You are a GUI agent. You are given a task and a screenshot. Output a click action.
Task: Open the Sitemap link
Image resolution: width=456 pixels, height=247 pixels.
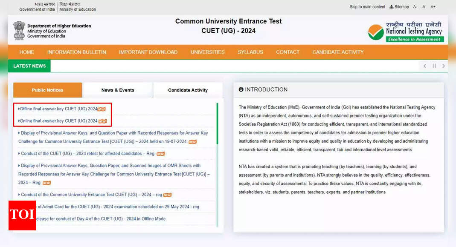[x=399, y=7]
